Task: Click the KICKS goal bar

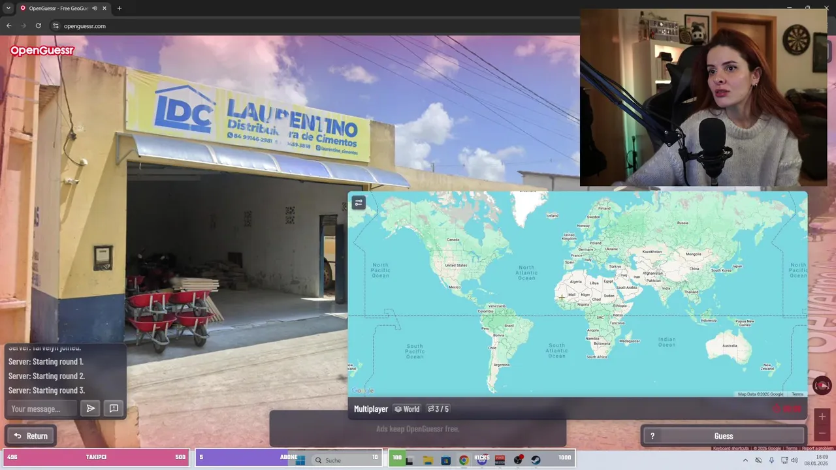Action: pyautogui.click(x=481, y=457)
